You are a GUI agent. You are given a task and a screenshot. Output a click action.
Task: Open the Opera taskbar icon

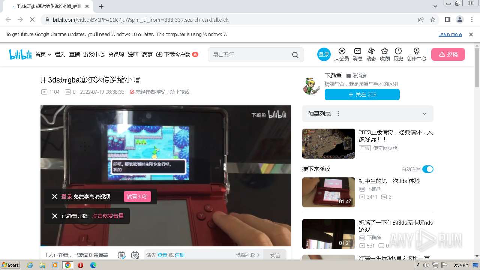pos(80,265)
